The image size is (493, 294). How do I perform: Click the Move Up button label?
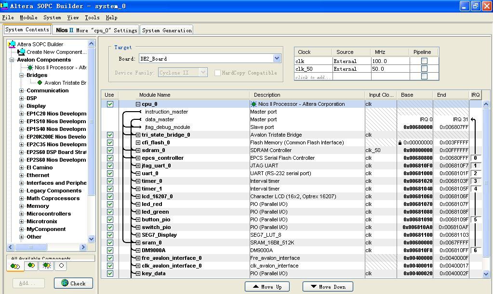(x=272, y=287)
